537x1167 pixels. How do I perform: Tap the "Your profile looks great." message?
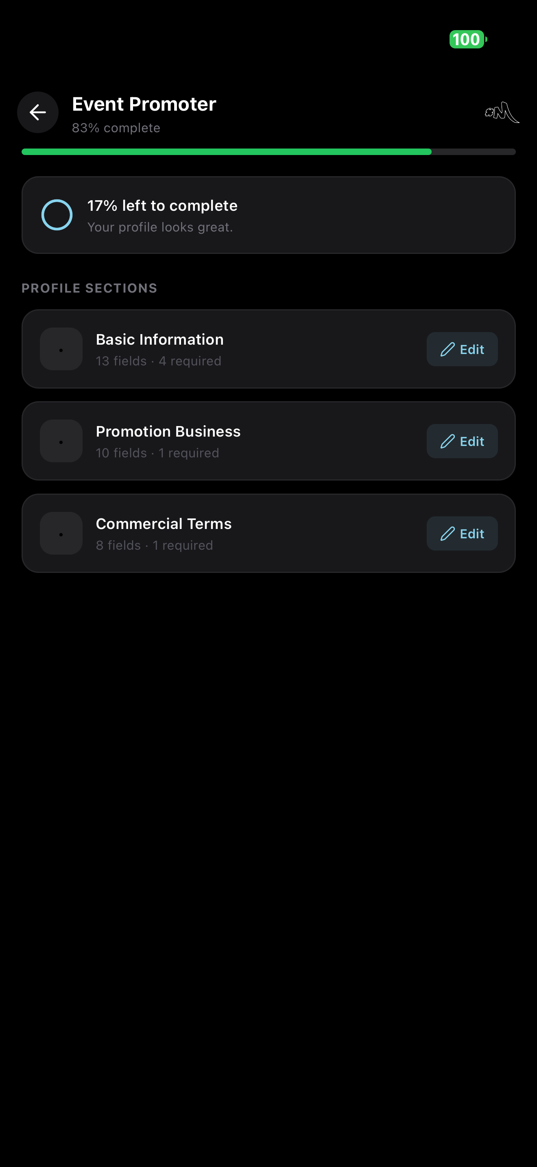click(x=160, y=227)
